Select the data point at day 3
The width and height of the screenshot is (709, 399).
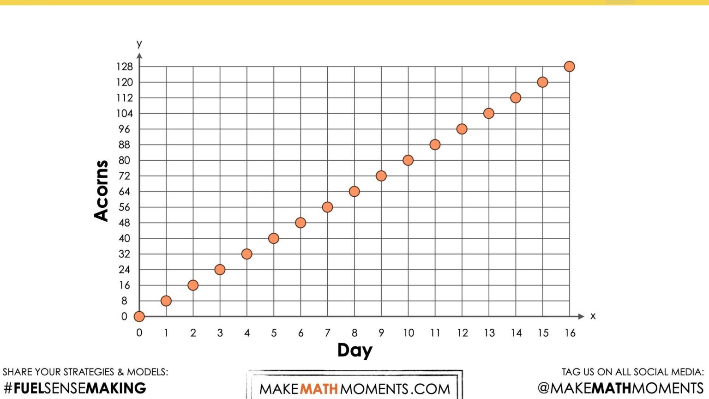click(x=220, y=270)
